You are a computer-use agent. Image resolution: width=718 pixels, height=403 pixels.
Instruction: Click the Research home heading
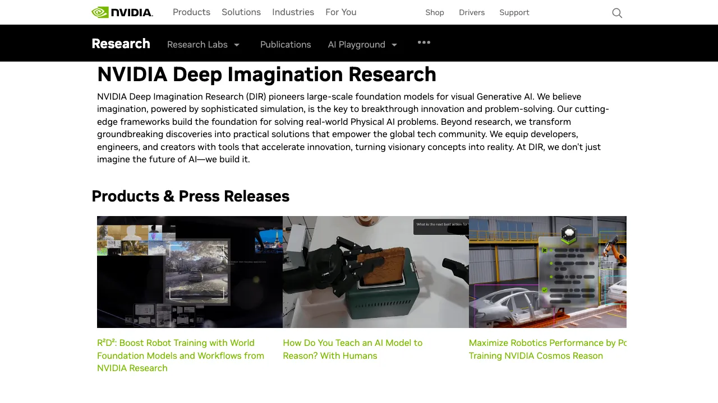point(121,44)
